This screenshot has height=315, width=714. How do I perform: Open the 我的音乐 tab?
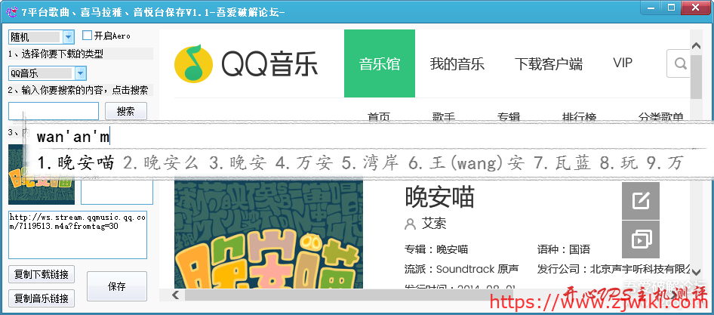[x=457, y=63]
